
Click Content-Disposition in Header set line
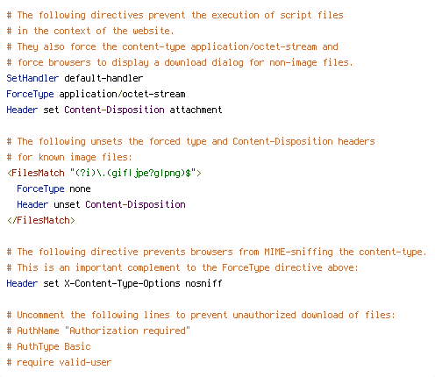tap(114, 110)
